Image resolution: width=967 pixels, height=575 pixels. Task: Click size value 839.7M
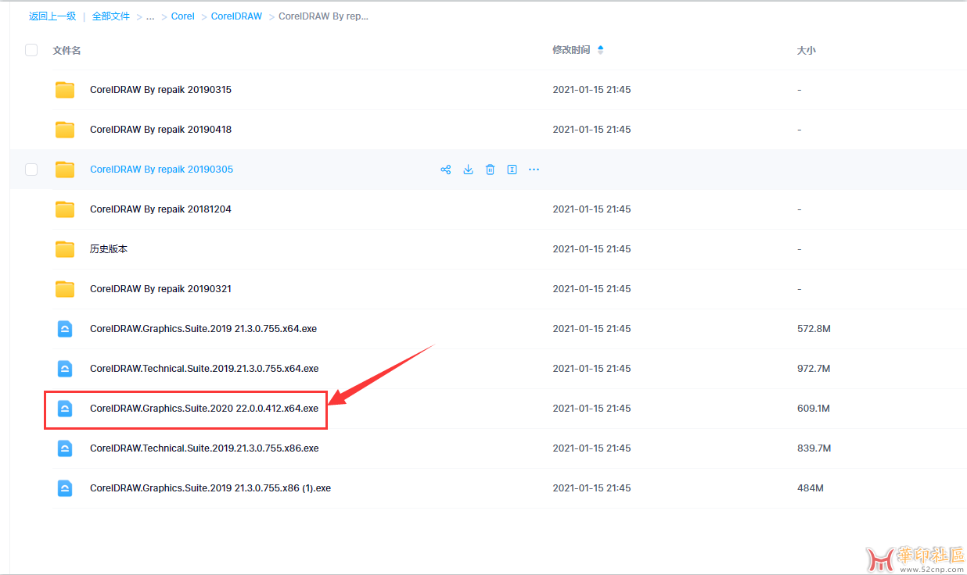[x=814, y=448]
